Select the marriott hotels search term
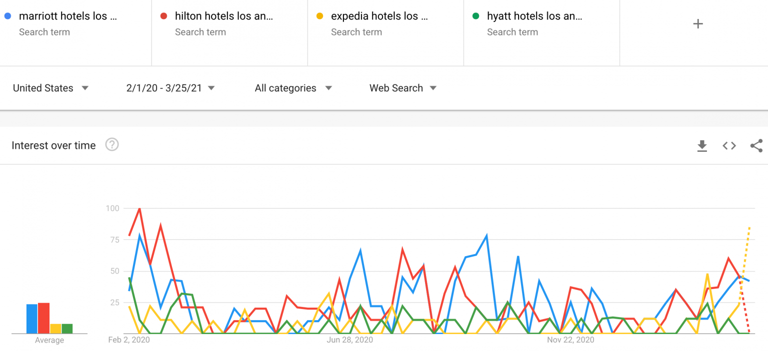This screenshot has width=768, height=351. click(68, 16)
